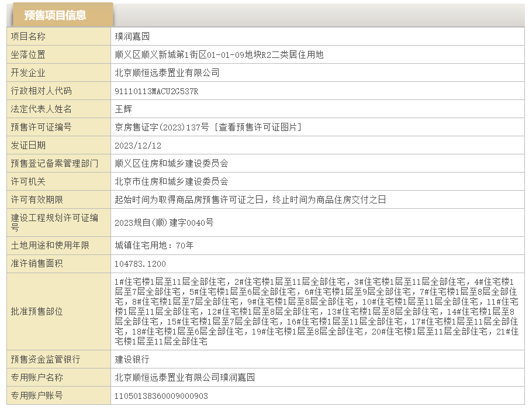This screenshot has height=410, width=529.
Task: Click the 行政相对人代码 label
Action: click(41, 91)
